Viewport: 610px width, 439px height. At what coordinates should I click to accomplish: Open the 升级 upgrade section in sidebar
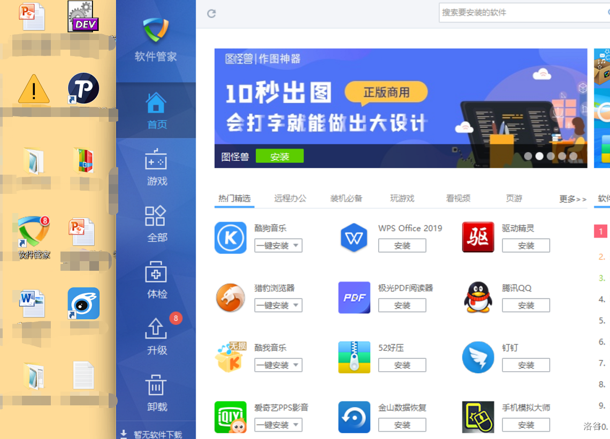(156, 336)
